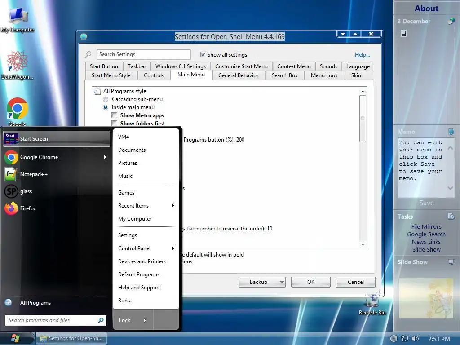
Task: Open File Mirrors link in Tasks
Action: 426,226
